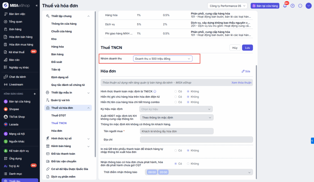Collapse the left sidebar with double-arrow icon

click(x=37, y=6)
